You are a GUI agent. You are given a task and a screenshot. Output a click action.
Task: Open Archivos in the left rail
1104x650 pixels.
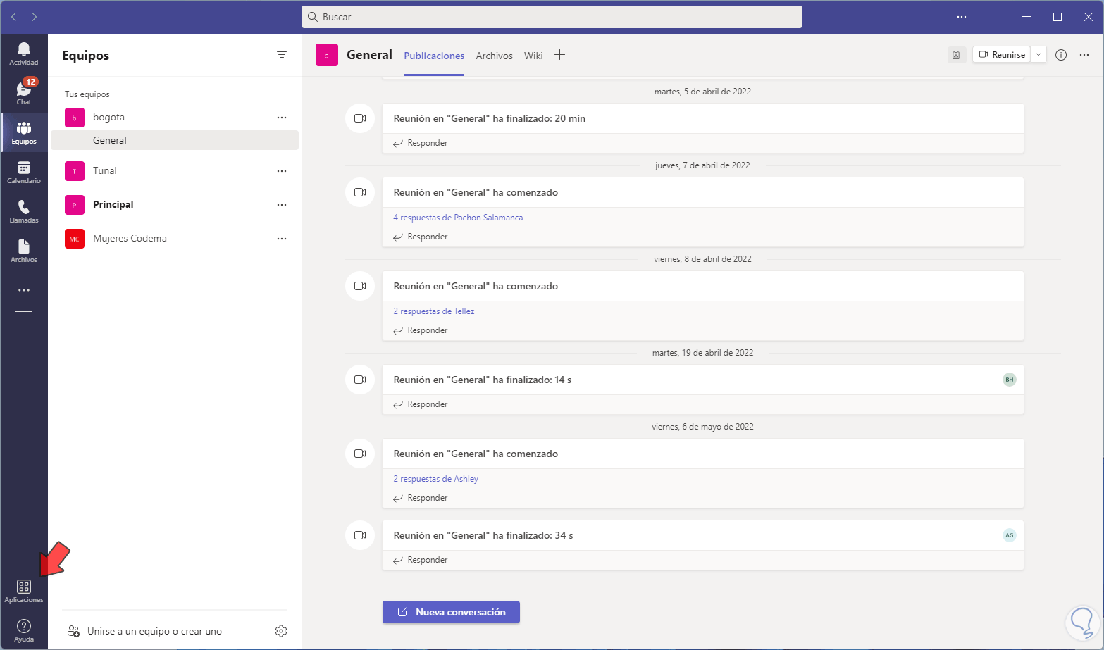pyautogui.click(x=24, y=251)
